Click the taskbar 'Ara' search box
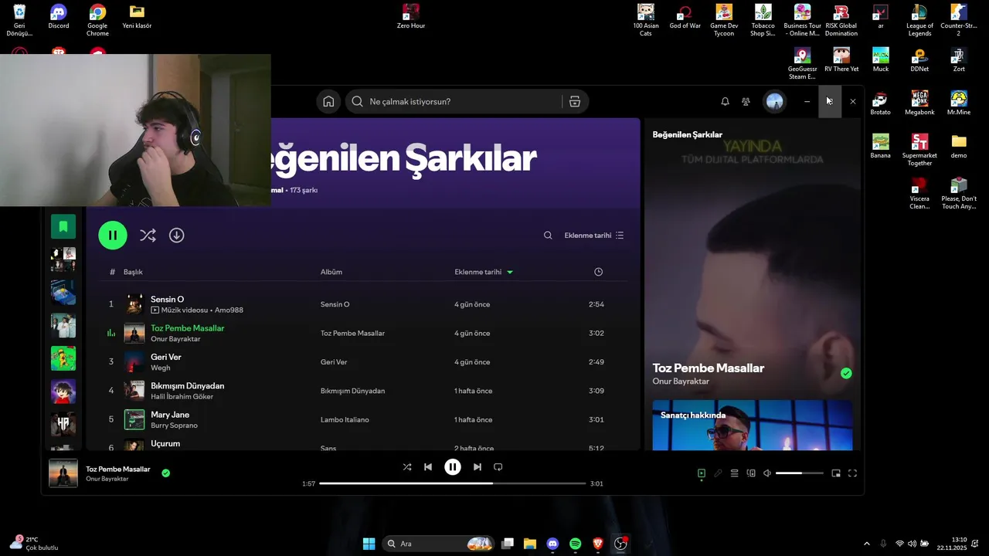The height and width of the screenshot is (556, 989). coord(439,544)
